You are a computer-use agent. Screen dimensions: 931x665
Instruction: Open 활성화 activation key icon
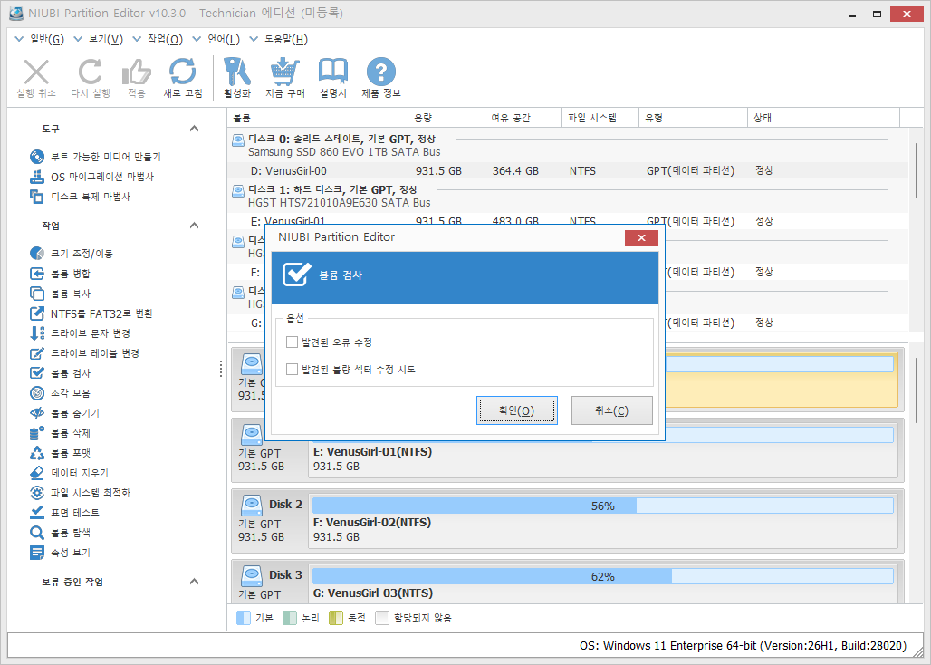click(x=237, y=72)
